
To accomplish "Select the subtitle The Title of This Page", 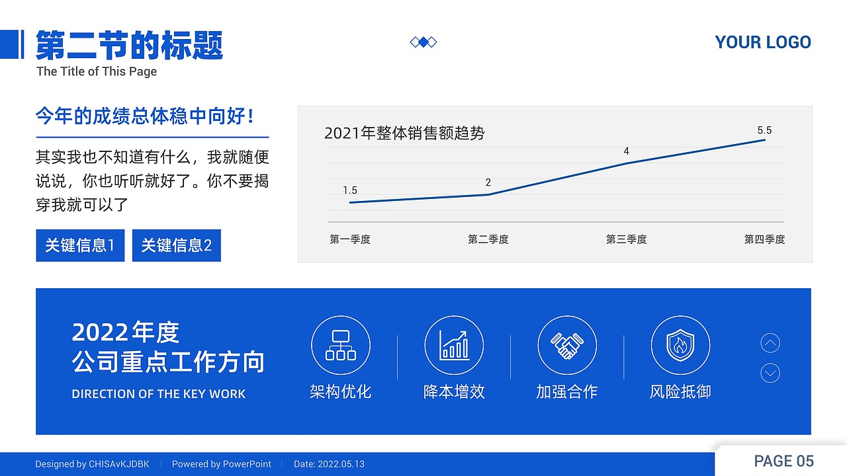I will coord(97,71).
